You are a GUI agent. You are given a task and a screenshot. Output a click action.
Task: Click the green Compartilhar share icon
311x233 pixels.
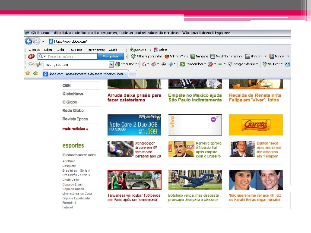182,64
